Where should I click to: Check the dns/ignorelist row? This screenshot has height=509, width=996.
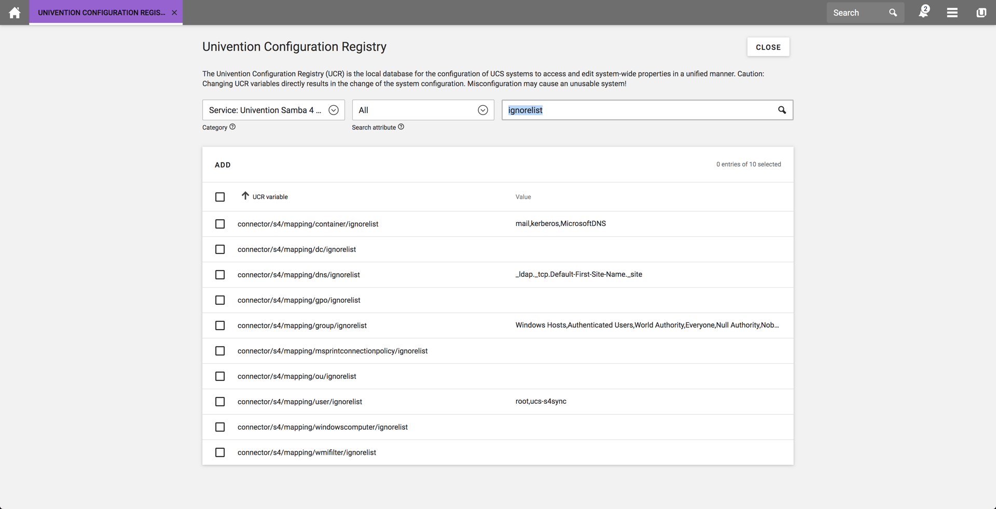coord(220,275)
